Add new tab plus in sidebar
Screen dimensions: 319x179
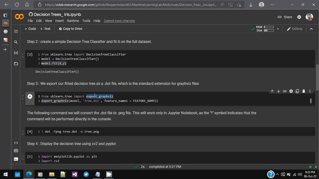[5, 49]
